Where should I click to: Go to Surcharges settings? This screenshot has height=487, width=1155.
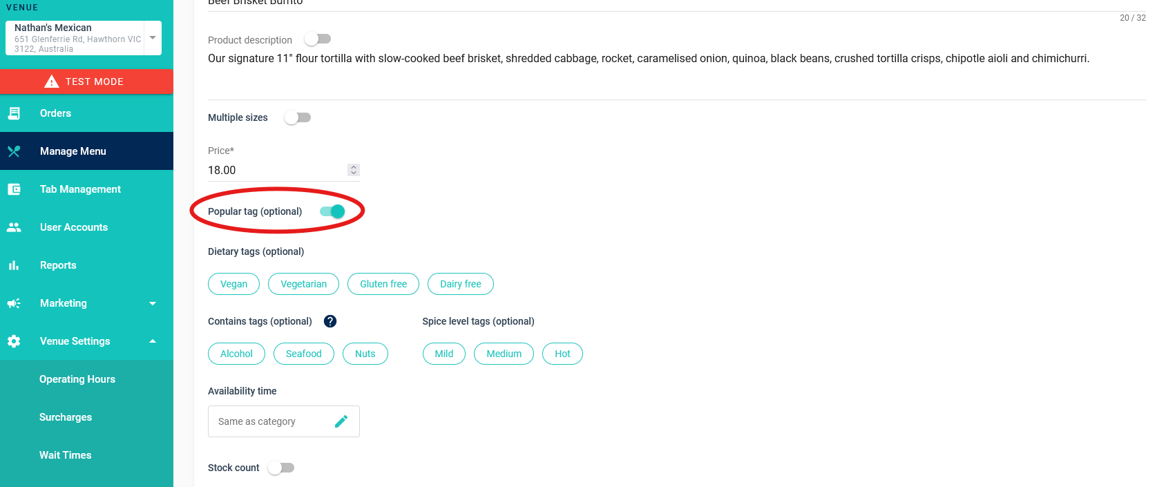click(x=66, y=417)
